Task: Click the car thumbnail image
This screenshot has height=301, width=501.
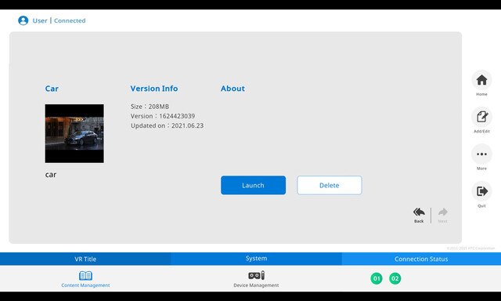Action: point(74,133)
